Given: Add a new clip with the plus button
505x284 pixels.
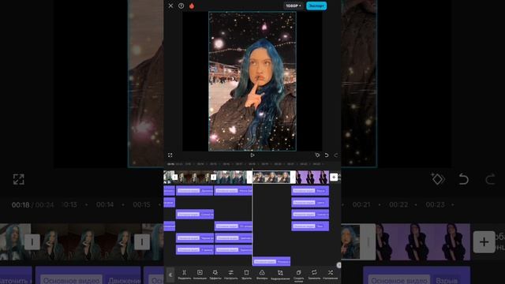Looking at the screenshot, I should click(x=334, y=177).
